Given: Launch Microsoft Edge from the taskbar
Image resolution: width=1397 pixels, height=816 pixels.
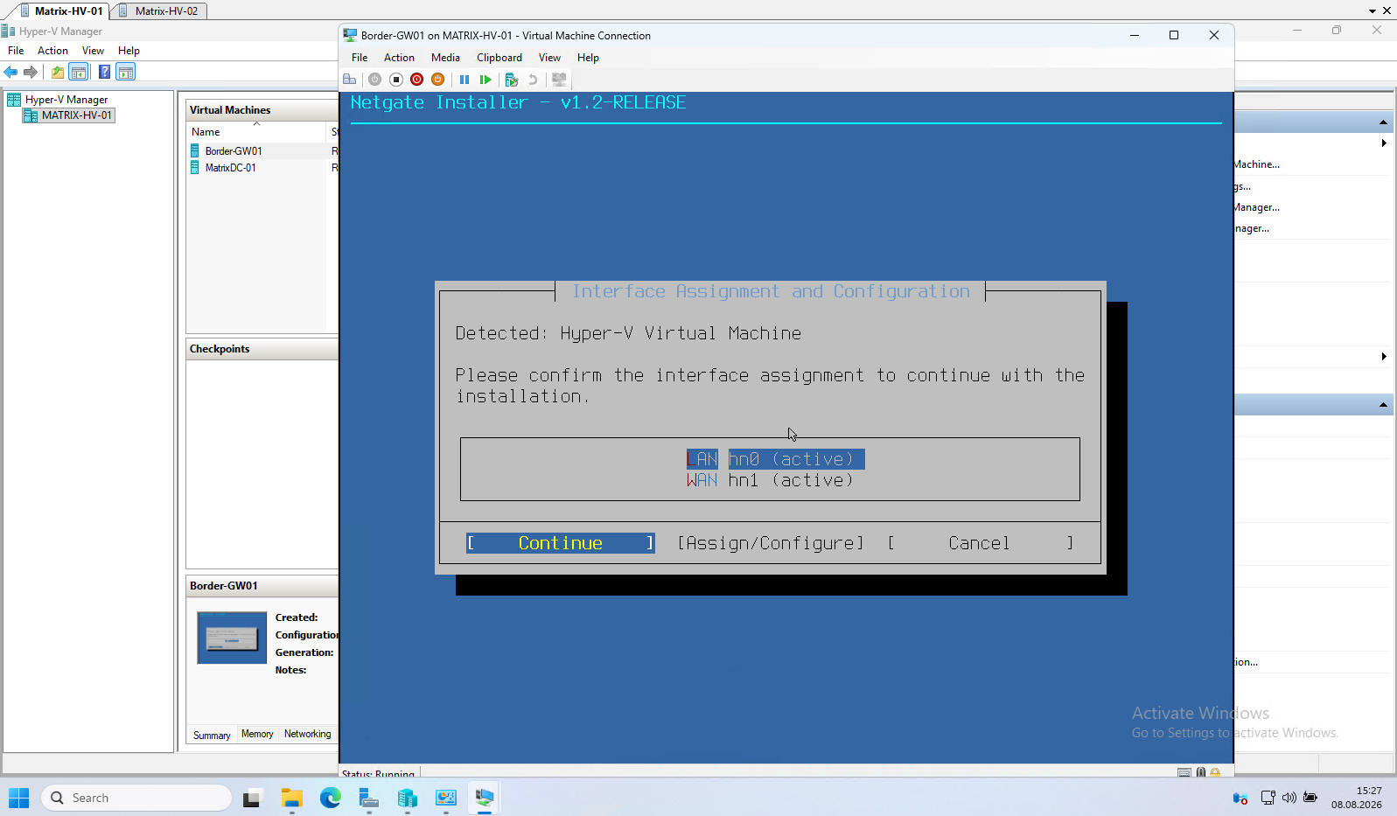Looking at the screenshot, I should pos(330,798).
